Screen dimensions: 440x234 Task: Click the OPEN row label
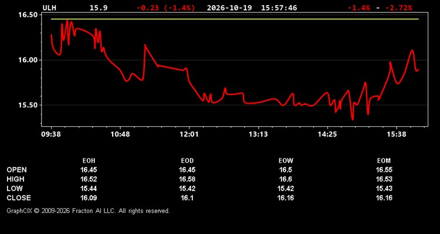[17, 170]
